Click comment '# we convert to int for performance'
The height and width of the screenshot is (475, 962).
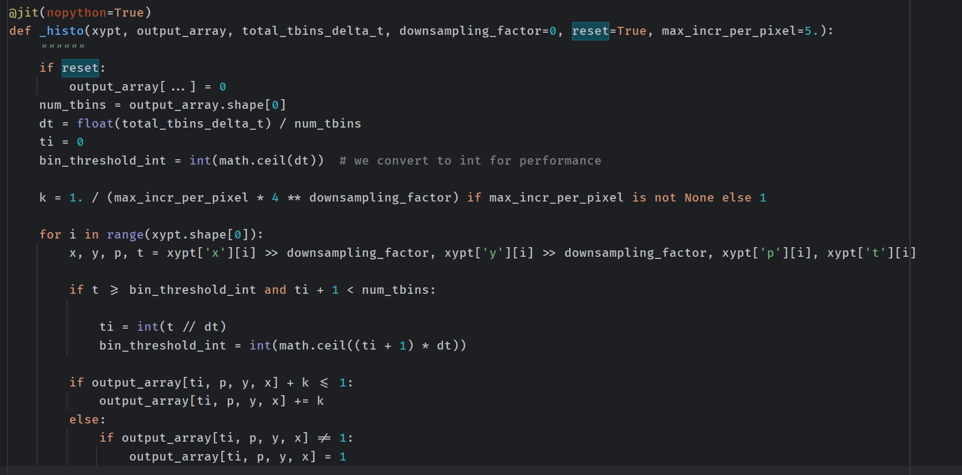pos(470,161)
